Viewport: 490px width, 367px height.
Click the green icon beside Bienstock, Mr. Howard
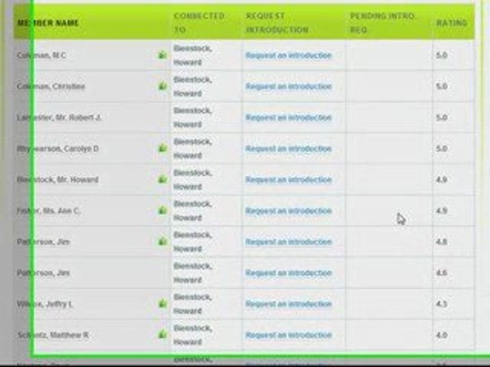pyautogui.click(x=162, y=179)
